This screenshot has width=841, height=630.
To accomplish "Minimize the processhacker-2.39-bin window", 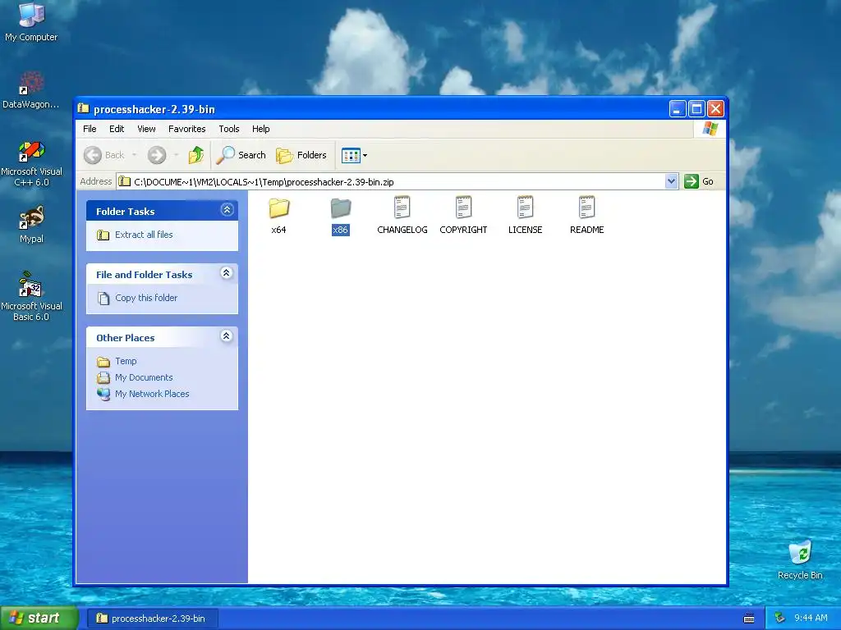I will click(x=678, y=109).
